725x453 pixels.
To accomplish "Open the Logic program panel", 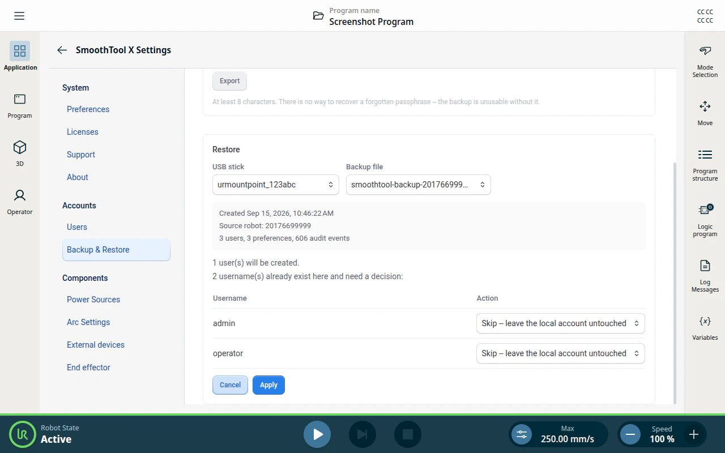I will point(705,221).
